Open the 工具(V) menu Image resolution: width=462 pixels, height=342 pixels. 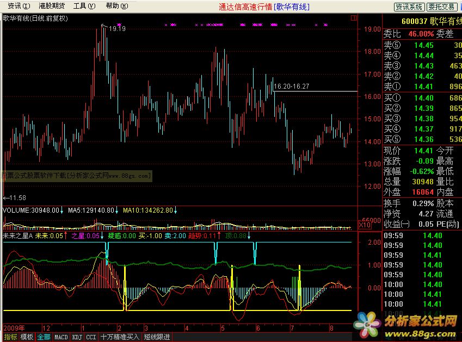click(x=84, y=6)
